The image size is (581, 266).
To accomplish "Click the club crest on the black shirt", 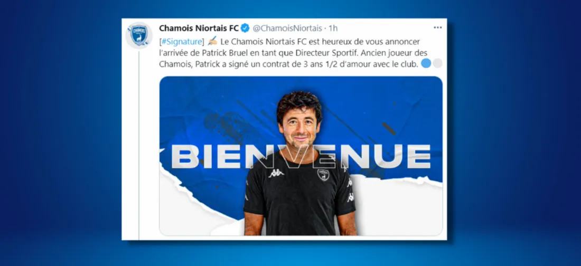I will tap(323, 175).
